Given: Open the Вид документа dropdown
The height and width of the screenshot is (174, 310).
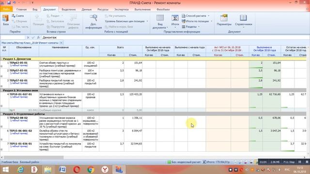Looking at the screenshot, I should point(160,21).
